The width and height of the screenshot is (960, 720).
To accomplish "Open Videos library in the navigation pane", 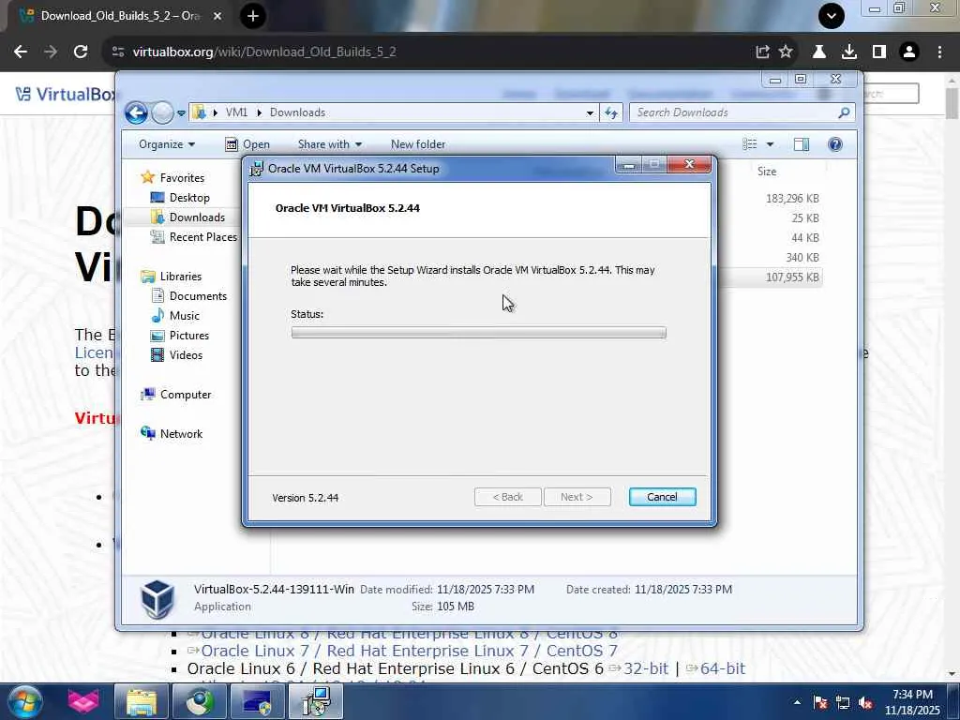I will pos(186,355).
